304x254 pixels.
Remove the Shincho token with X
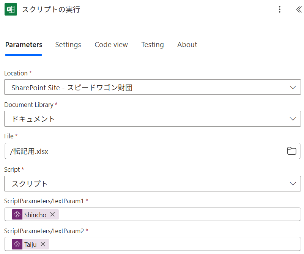coord(52,215)
